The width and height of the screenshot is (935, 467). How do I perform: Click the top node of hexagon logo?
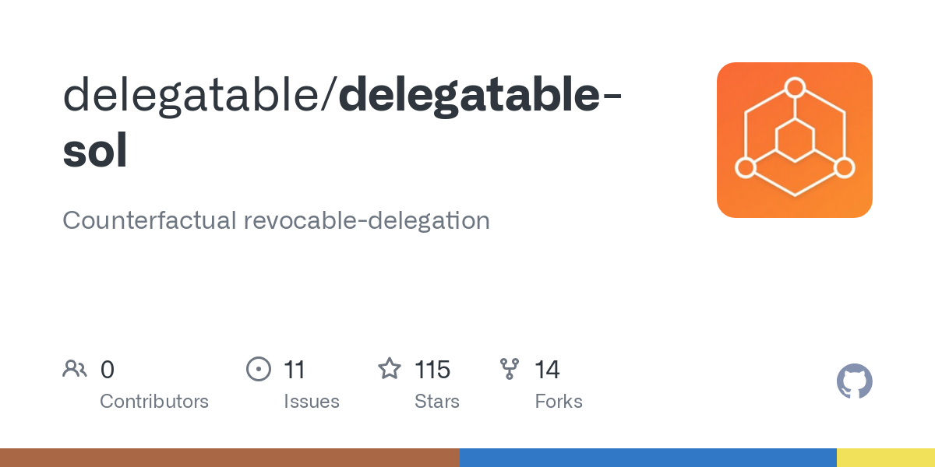click(795, 86)
